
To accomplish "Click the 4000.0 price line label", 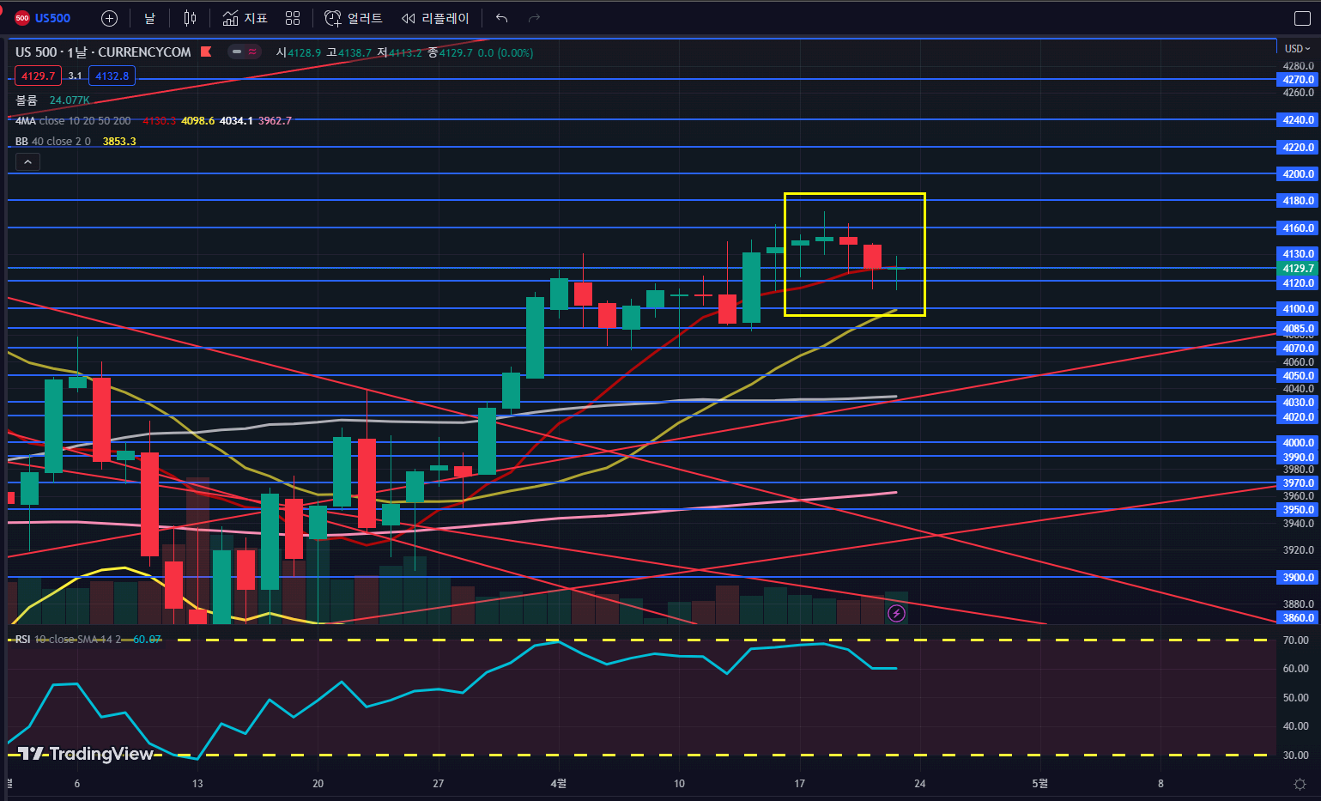I will [x=1298, y=443].
